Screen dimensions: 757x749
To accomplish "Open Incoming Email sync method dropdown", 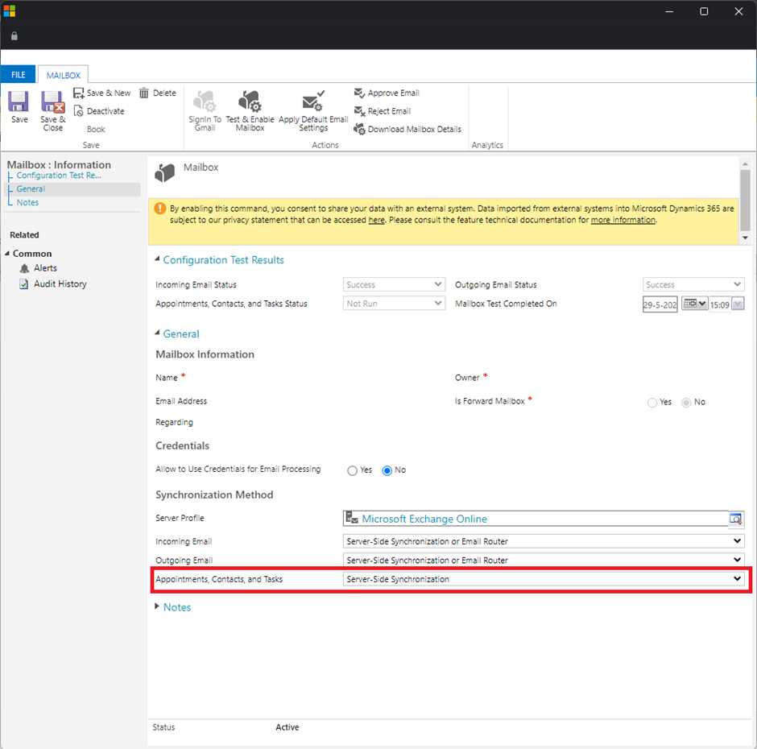I will point(544,541).
